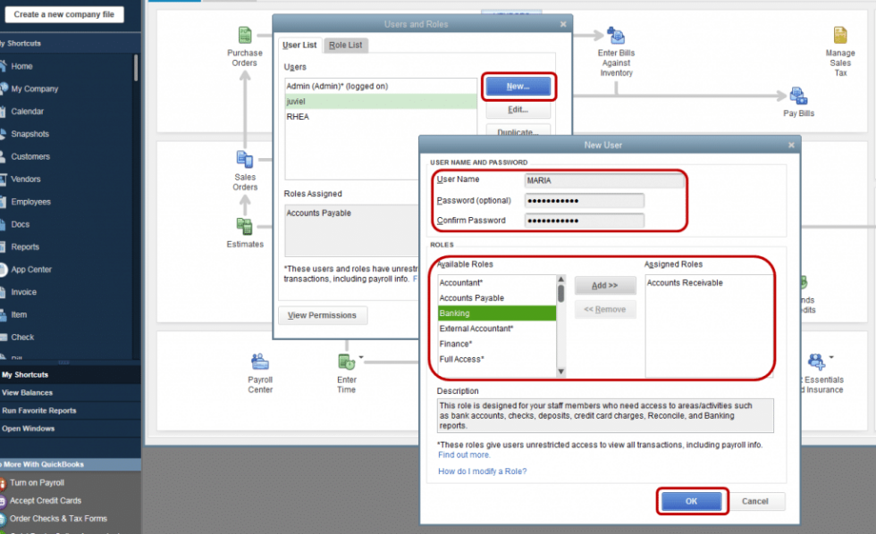The height and width of the screenshot is (534, 876).
Task: Open the Manage Sales Tax icon
Action: coord(840,35)
